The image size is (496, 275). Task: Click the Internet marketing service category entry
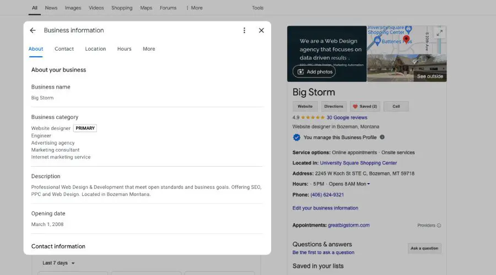point(61,157)
